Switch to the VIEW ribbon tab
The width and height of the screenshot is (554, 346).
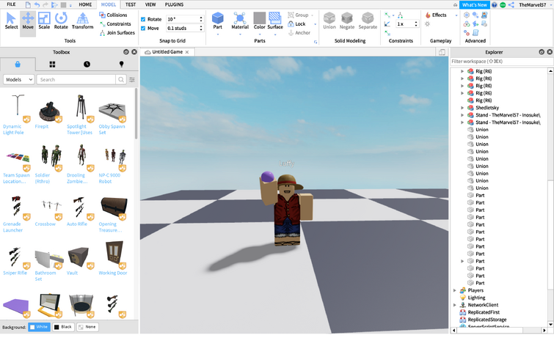[x=150, y=4]
